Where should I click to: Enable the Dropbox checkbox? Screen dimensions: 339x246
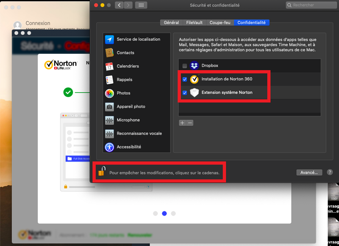coord(185,66)
